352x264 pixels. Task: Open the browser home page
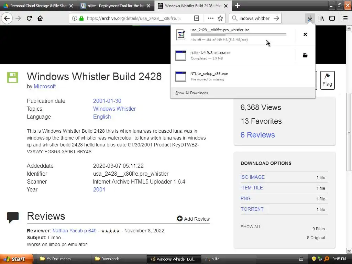[x=40, y=18]
